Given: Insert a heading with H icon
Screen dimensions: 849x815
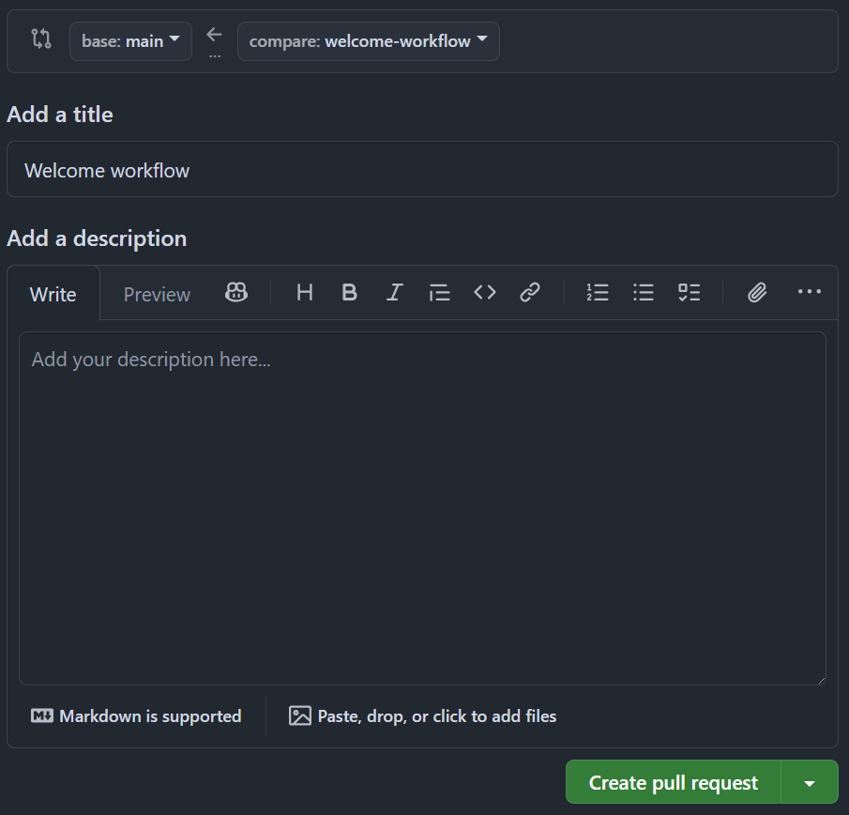Looking at the screenshot, I should (x=304, y=293).
